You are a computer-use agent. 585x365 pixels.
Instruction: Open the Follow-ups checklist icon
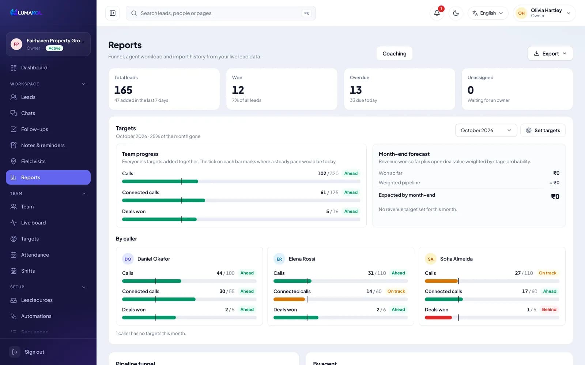pyautogui.click(x=14, y=129)
